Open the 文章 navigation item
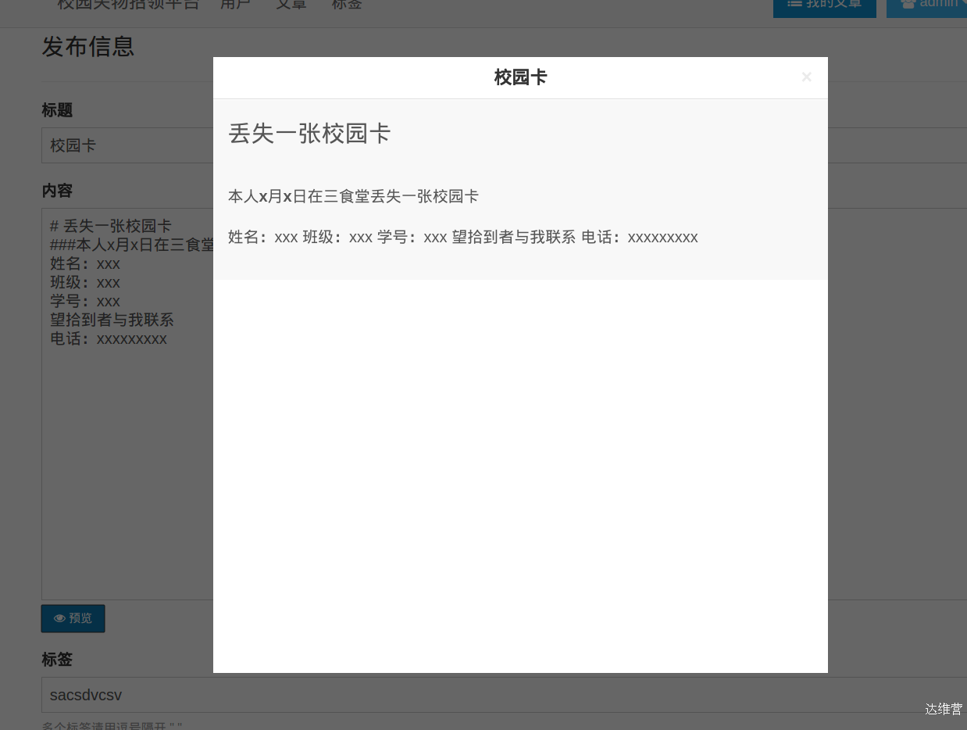This screenshot has width=967, height=730. [x=291, y=5]
